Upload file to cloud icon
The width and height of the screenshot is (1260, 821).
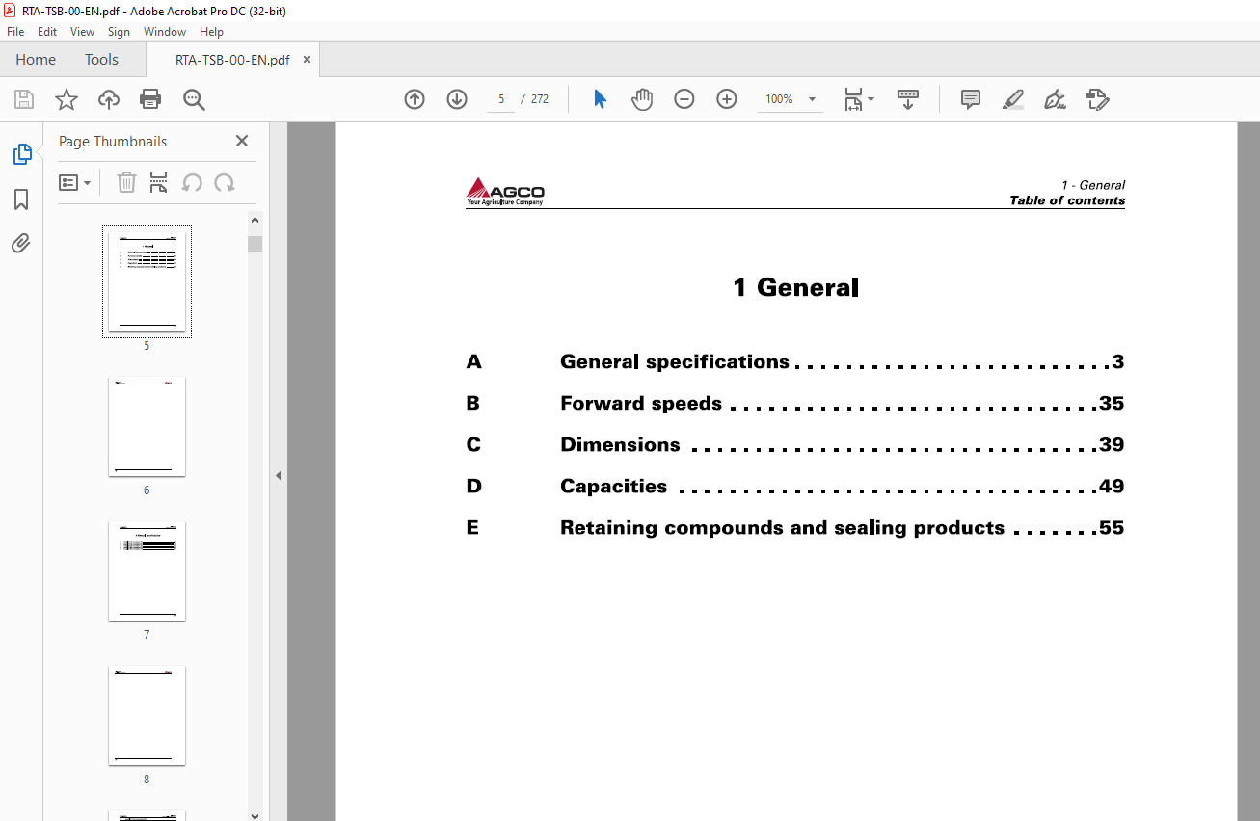point(109,99)
